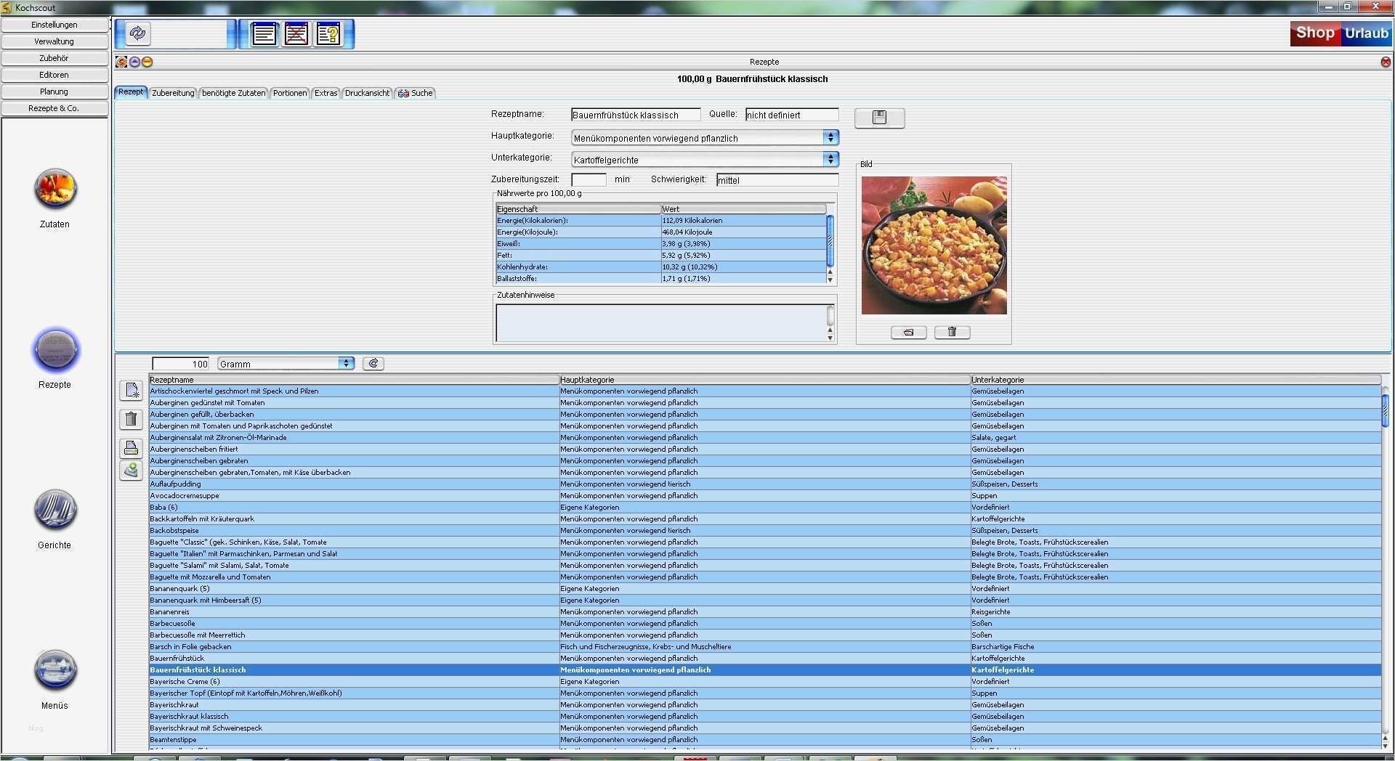Expand the Hauptkategorie dropdown

point(830,137)
